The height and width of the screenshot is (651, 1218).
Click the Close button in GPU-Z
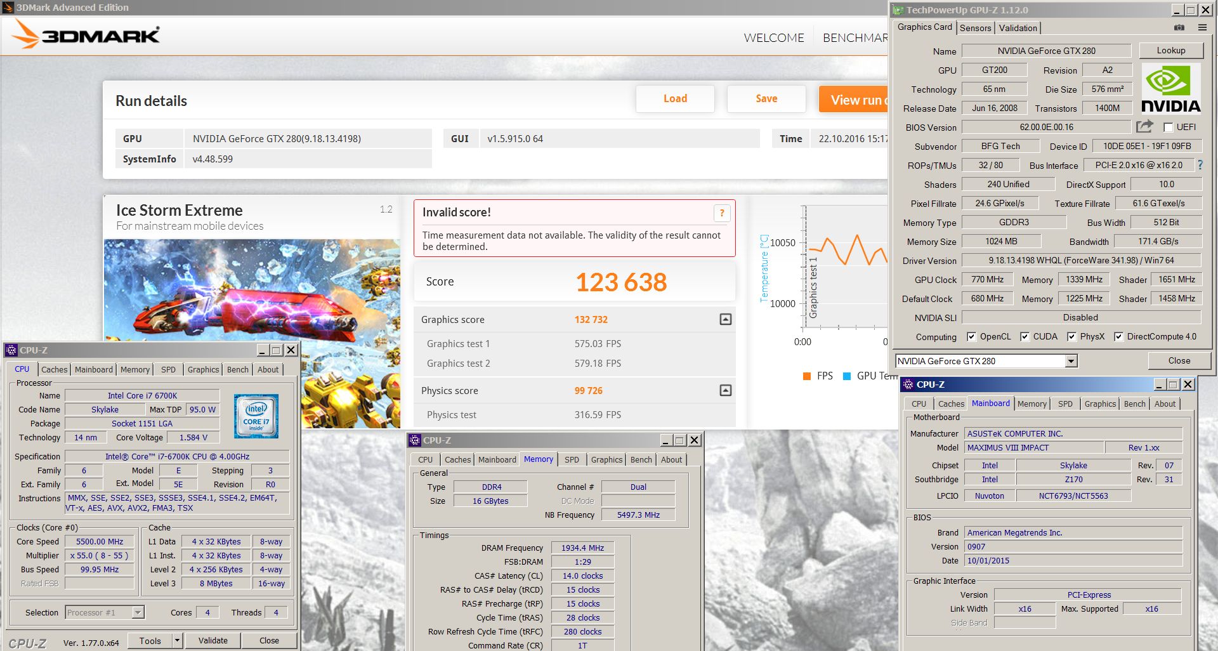pyautogui.click(x=1179, y=360)
